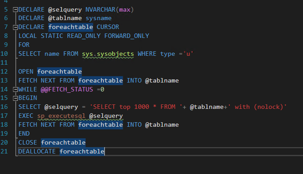This screenshot has height=174, width=303.
Task: Click the BEGIN keyword on line 15
Action: click(28, 98)
